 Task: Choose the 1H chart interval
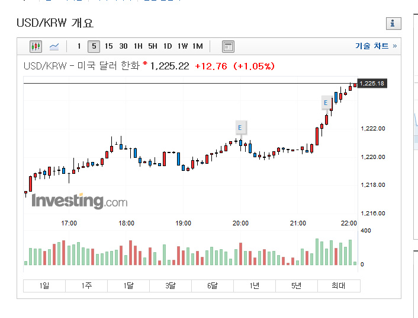pyautogui.click(x=138, y=46)
